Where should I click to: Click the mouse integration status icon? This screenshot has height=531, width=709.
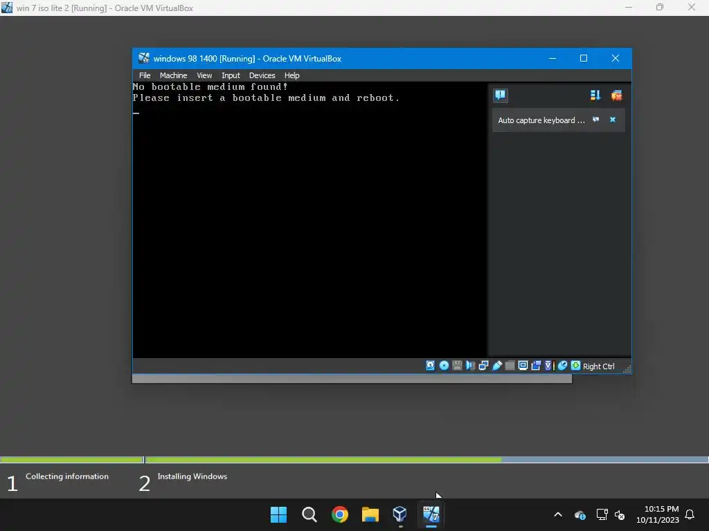point(562,366)
